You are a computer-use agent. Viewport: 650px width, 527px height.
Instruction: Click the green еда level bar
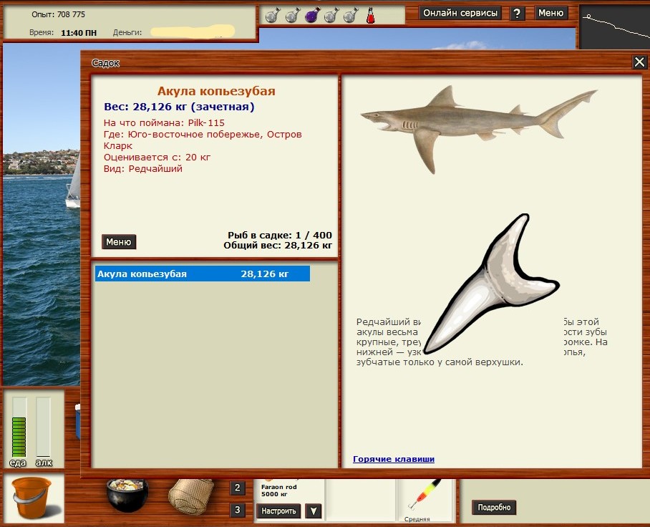(19, 437)
